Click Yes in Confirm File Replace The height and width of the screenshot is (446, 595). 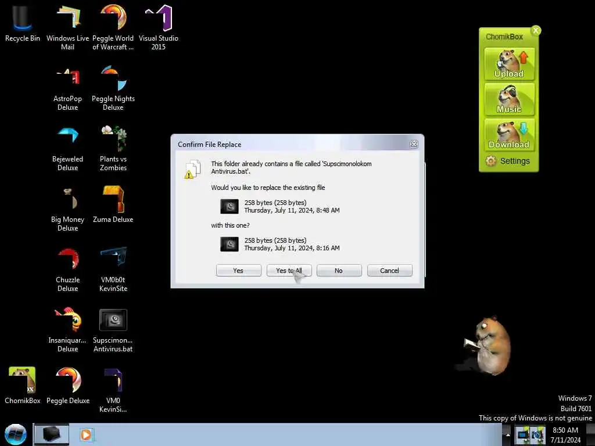[x=238, y=271]
